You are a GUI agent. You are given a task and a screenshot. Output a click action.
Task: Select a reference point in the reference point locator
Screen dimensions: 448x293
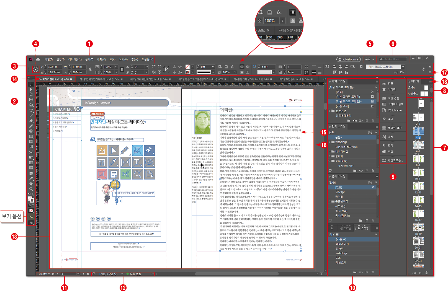pos(35,69)
